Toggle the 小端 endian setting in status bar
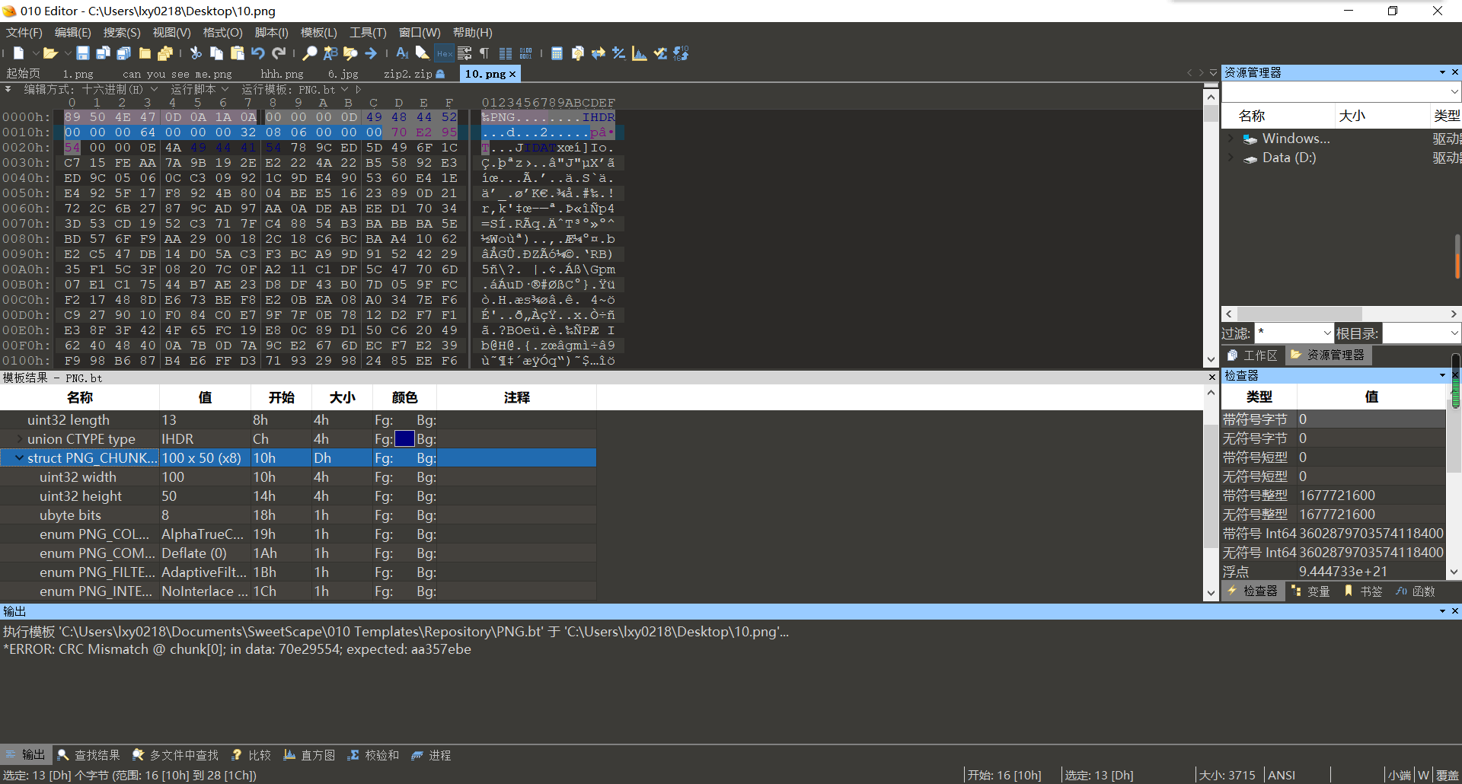 1399,775
